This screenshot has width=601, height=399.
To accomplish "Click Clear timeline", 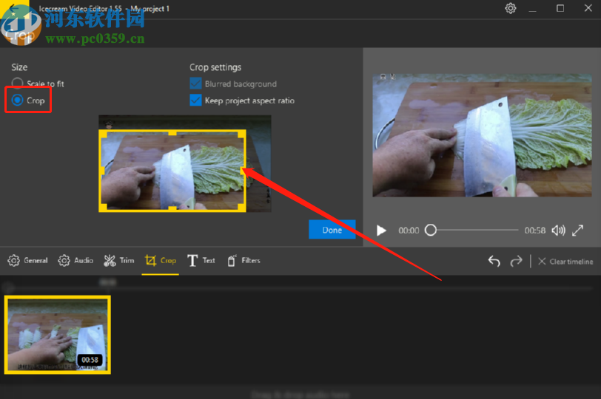I will tap(565, 262).
